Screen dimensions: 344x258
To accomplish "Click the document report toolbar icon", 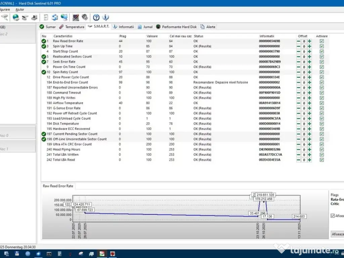I will (46, 17).
